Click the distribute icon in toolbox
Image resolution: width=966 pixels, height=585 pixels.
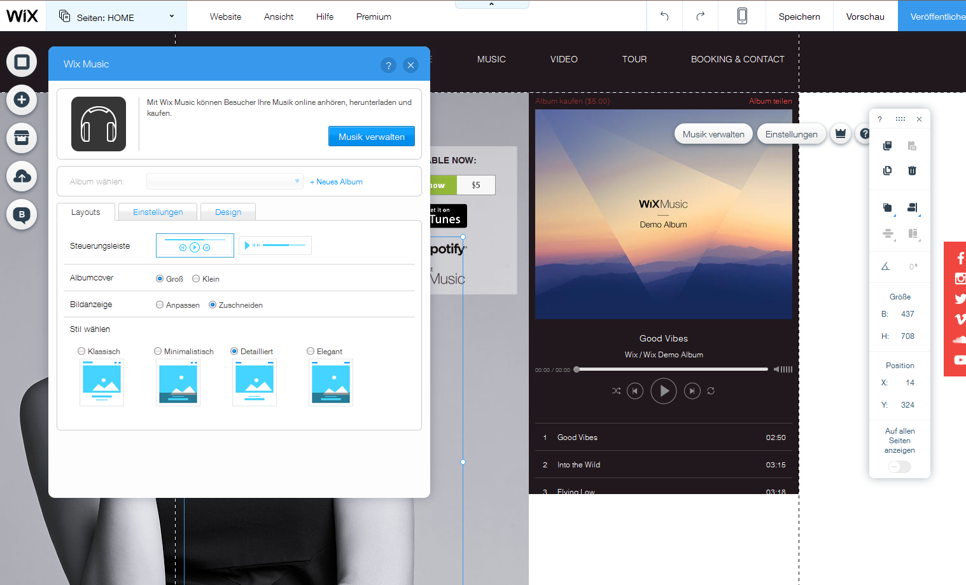coord(888,234)
